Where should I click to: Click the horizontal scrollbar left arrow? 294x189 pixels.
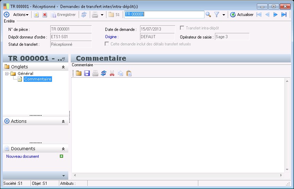[x=75, y=175]
